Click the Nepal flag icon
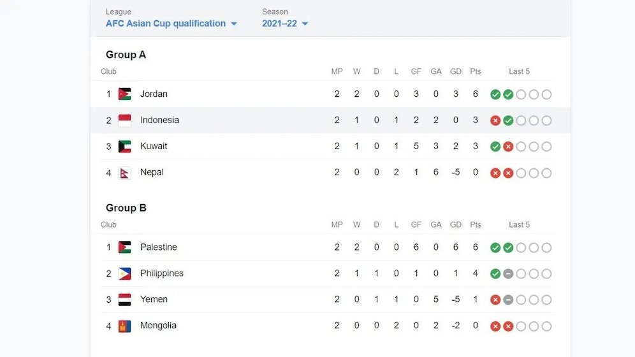635x357 pixels. 124,173
